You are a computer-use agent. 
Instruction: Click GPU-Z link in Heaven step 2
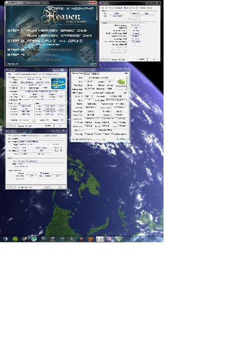[75, 41]
